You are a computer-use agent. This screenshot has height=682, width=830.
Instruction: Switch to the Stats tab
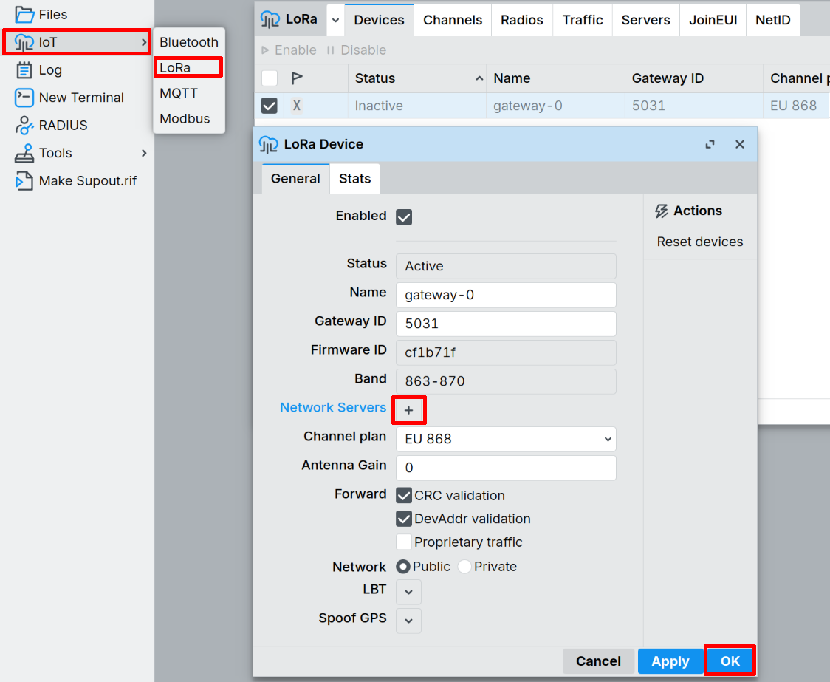pyautogui.click(x=354, y=178)
